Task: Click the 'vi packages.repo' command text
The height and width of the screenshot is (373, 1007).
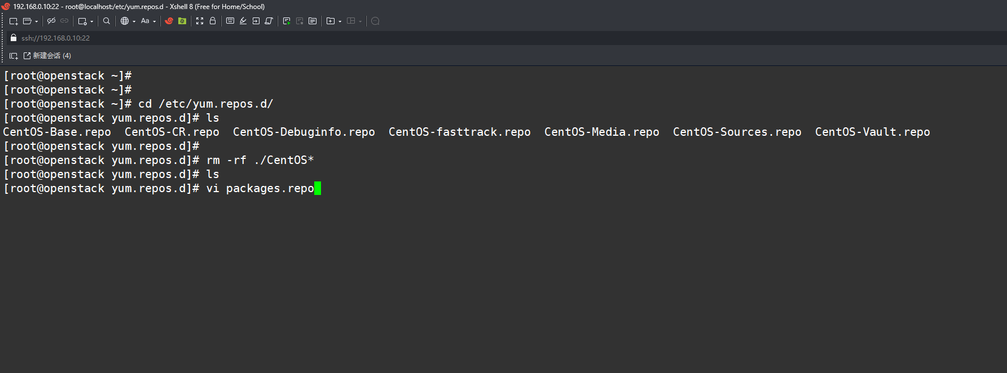Action: click(x=260, y=188)
